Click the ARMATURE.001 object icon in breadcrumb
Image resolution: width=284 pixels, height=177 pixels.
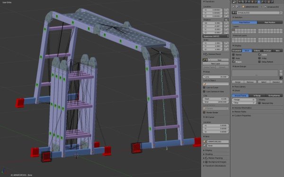click(243, 7)
